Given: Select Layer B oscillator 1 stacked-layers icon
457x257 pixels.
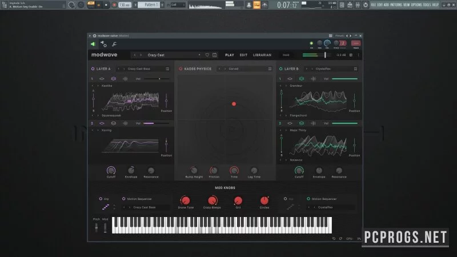Looking at the screenshot, I should point(302,79).
